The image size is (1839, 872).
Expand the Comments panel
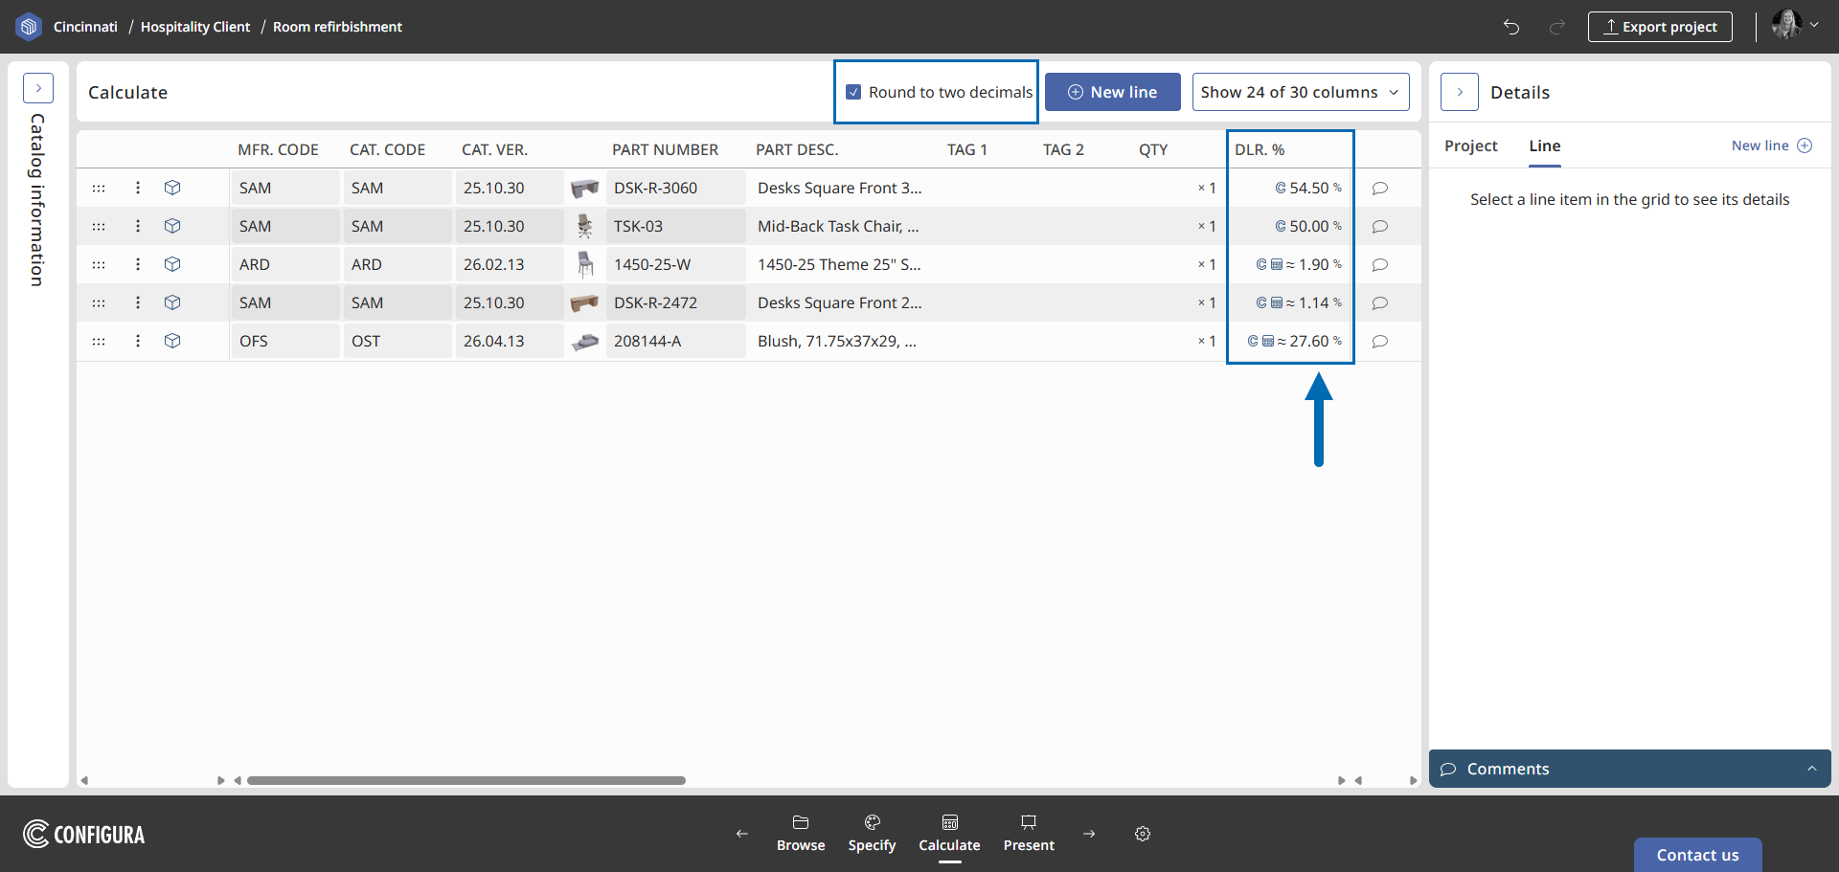[x=1630, y=769]
